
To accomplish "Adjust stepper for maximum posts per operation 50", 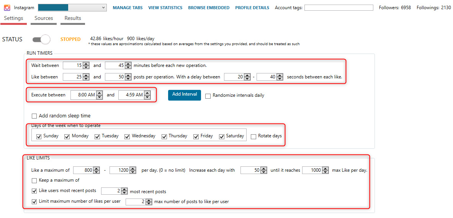I will (x=128, y=77).
